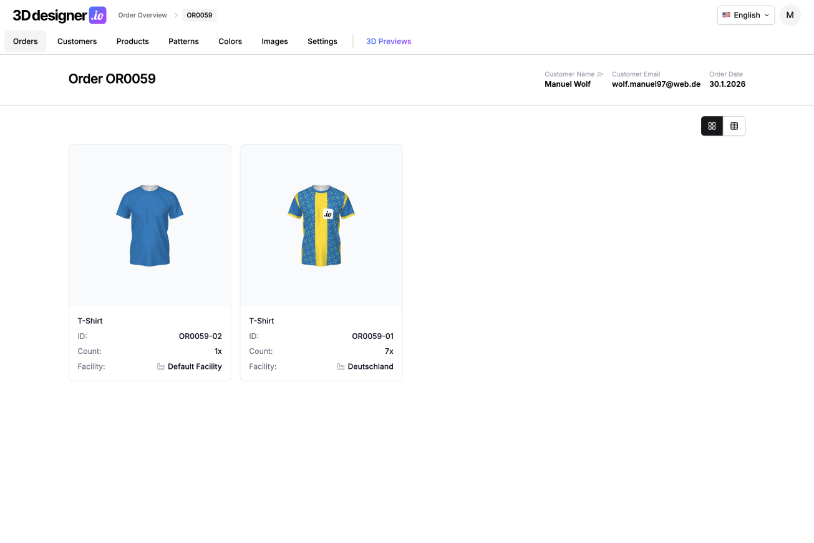Screen dimensions: 814x543
Task: Go to the Customers tab
Action: click(77, 41)
